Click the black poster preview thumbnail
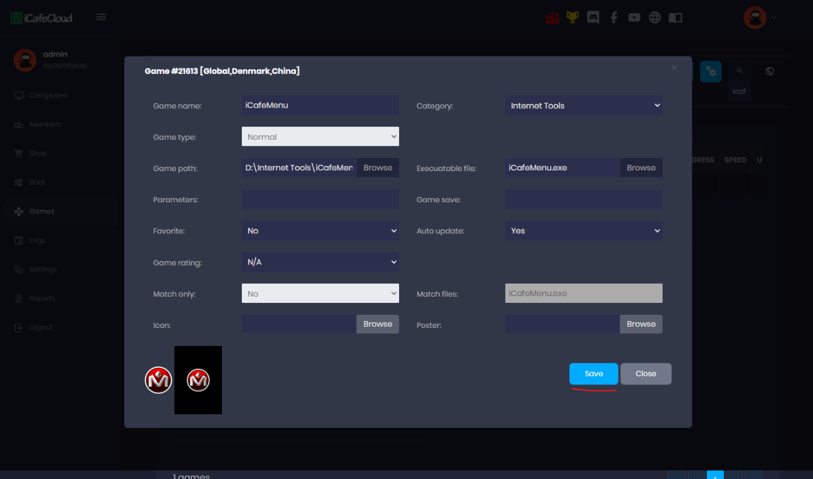This screenshot has width=813, height=479. point(198,380)
